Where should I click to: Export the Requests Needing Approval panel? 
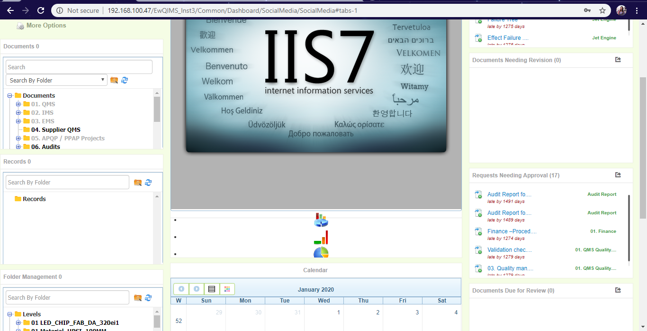618,175
